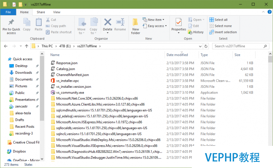Click Select all
Viewport: 273px width, 168px height.
218,20
